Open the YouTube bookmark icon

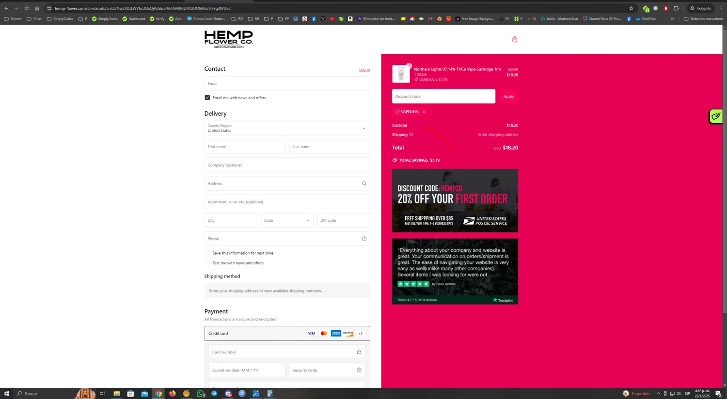(x=332, y=19)
